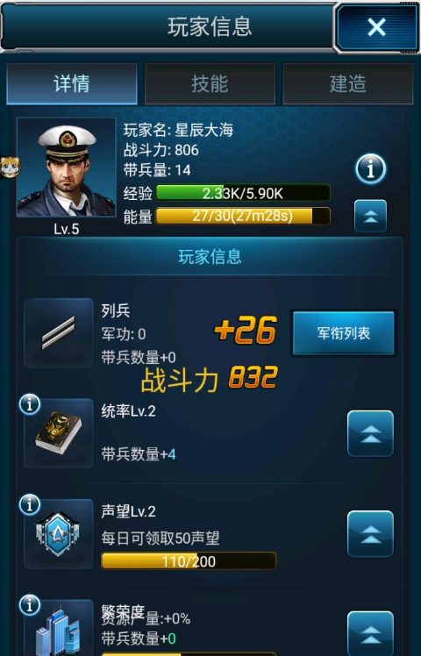
Task: Tap the cat mascot icon at left edge
Action: (9, 167)
